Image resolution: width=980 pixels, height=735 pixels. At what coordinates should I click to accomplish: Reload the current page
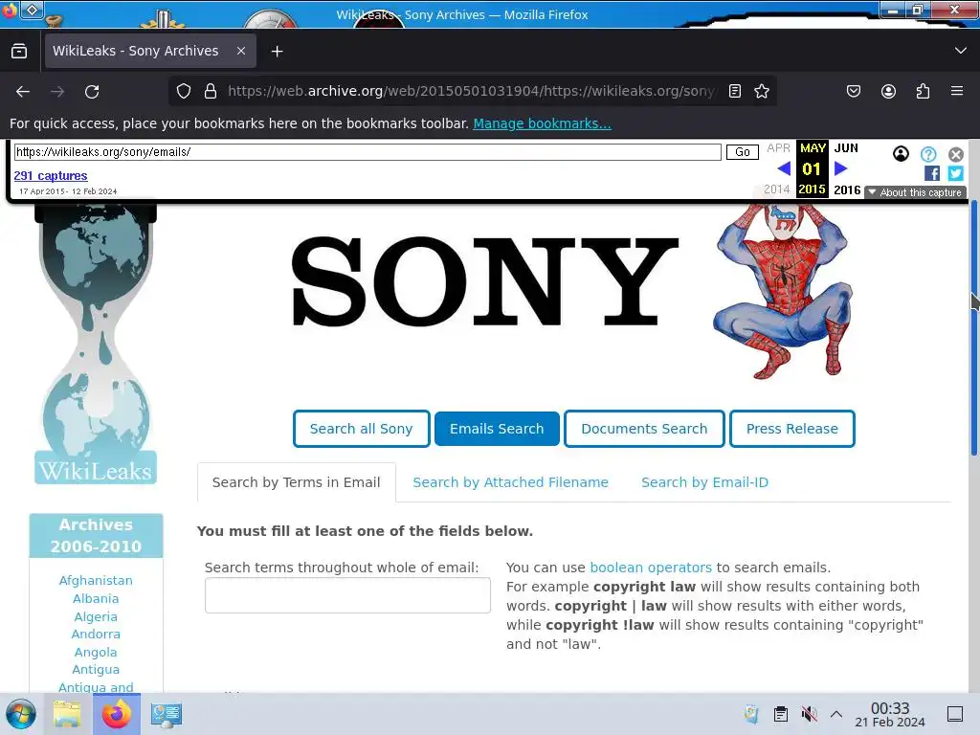click(92, 91)
